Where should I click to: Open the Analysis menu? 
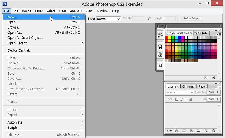point(76,11)
